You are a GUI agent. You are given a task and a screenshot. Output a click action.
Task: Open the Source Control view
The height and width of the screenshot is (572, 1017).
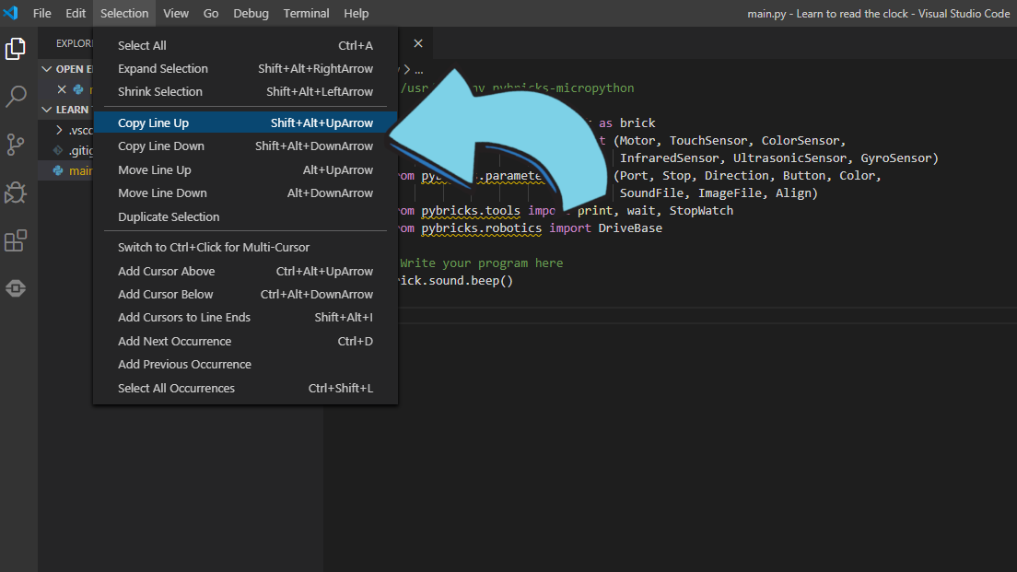point(16,144)
